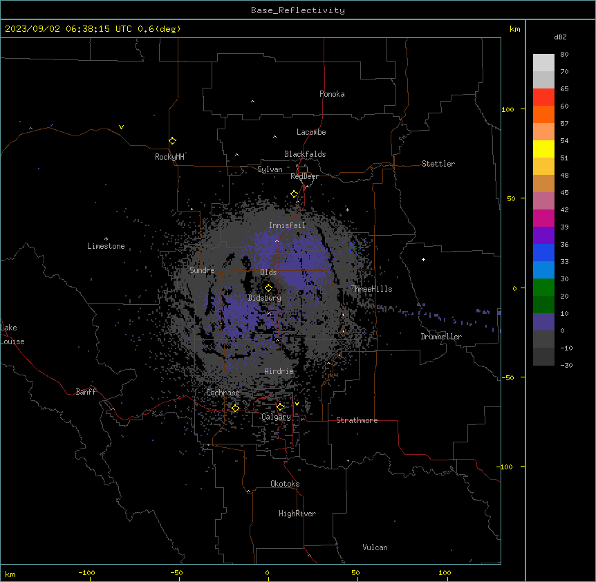596x582 pixels.
Task: Click the km label at top right
Action: (x=514, y=29)
